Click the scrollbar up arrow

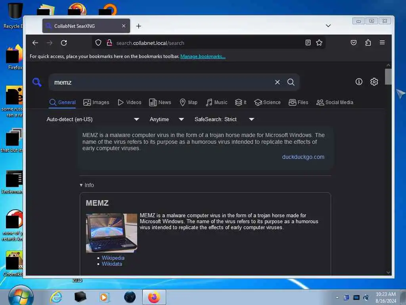[x=388, y=65]
